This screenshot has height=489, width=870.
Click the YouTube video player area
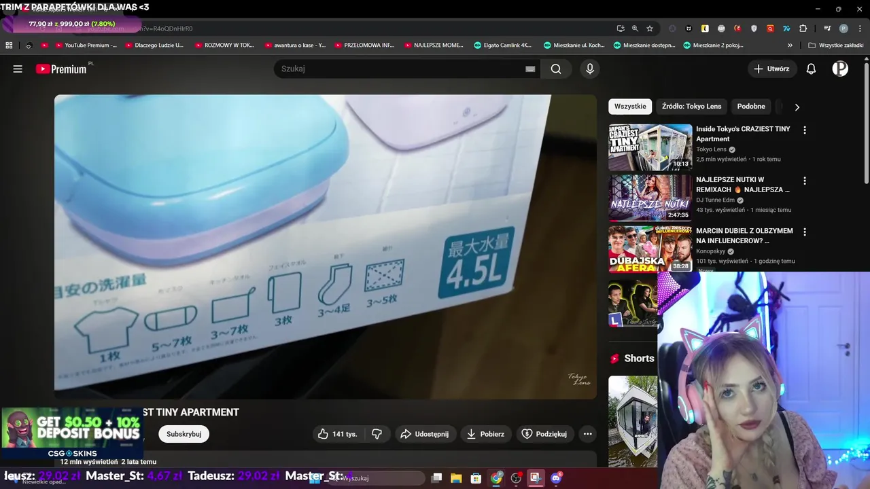pos(326,247)
